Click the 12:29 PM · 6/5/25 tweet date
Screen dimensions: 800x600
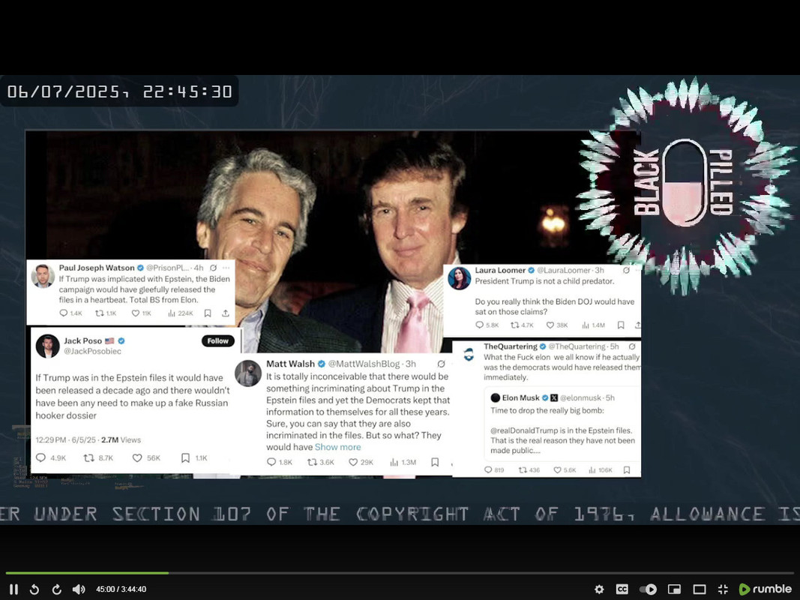pyautogui.click(x=66, y=439)
